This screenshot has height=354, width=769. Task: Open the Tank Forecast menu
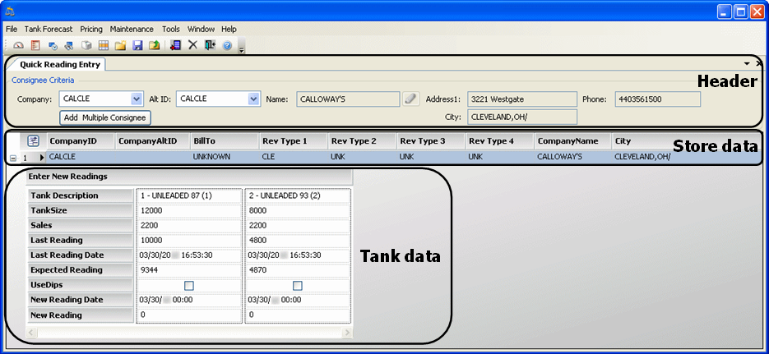pyautogui.click(x=48, y=29)
